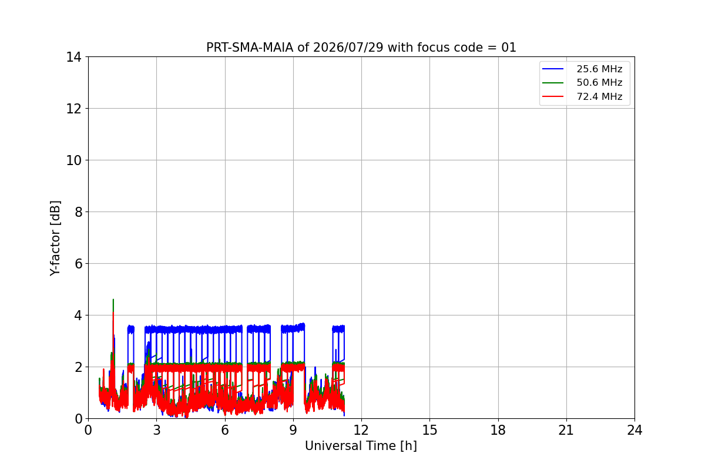This screenshot has height=470, width=705.
Task: Click the 72.4 MHz legend label
Action: click(x=599, y=96)
